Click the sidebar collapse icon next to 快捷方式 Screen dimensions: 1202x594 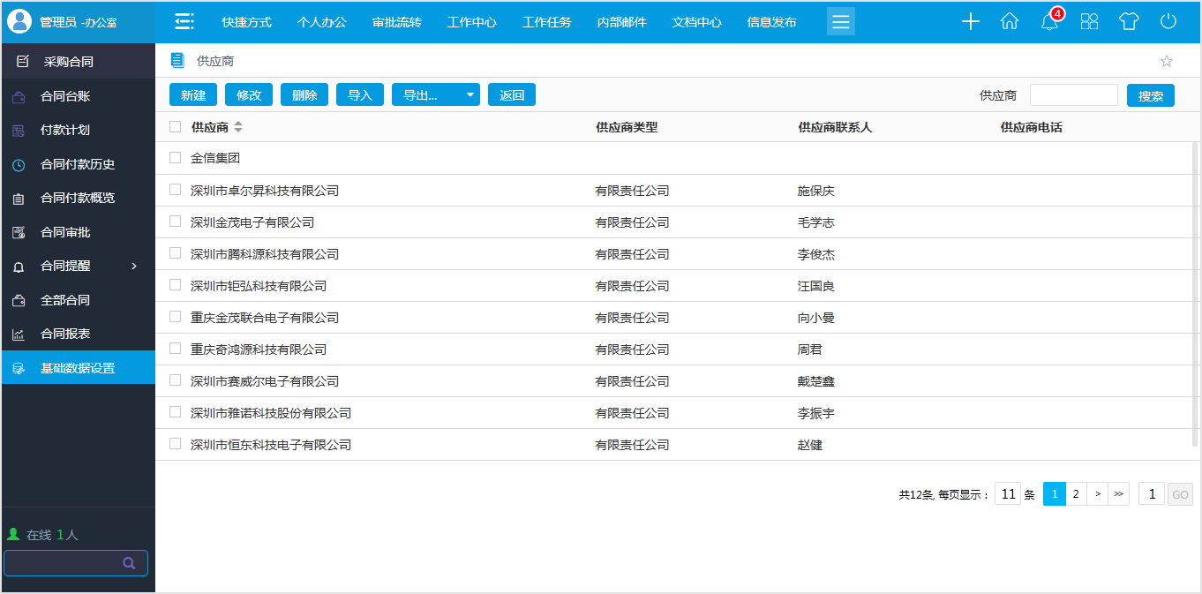point(184,21)
